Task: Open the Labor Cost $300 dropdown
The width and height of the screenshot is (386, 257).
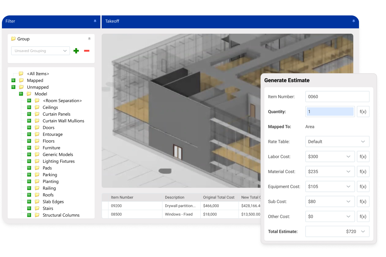Action: [x=330, y=156]
